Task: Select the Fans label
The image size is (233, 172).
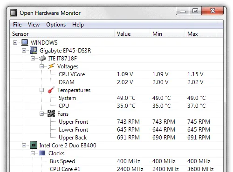Action: [63, 114]
